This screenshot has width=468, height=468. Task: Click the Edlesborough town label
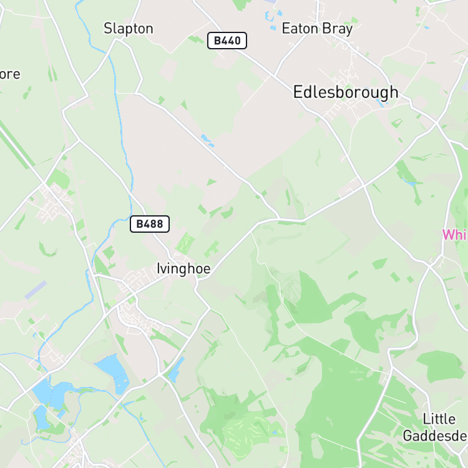tap(346, 92)
